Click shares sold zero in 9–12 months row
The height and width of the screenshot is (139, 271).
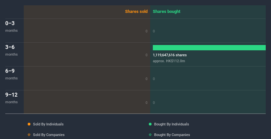(x=147, y=103)
